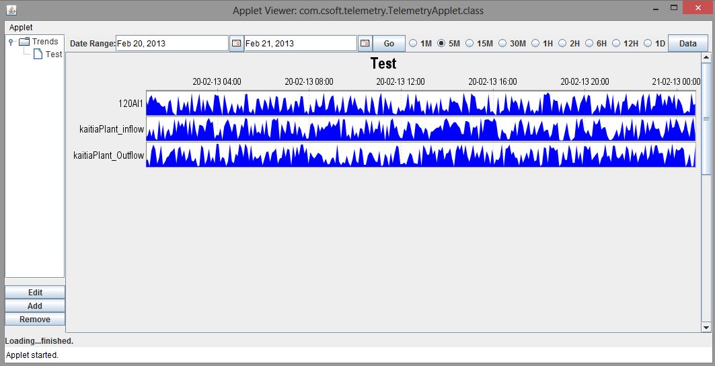Screen dimensions: 715x366
Task: Click the 21-02-13 00:00 time axis label
Action: [676, 81]
